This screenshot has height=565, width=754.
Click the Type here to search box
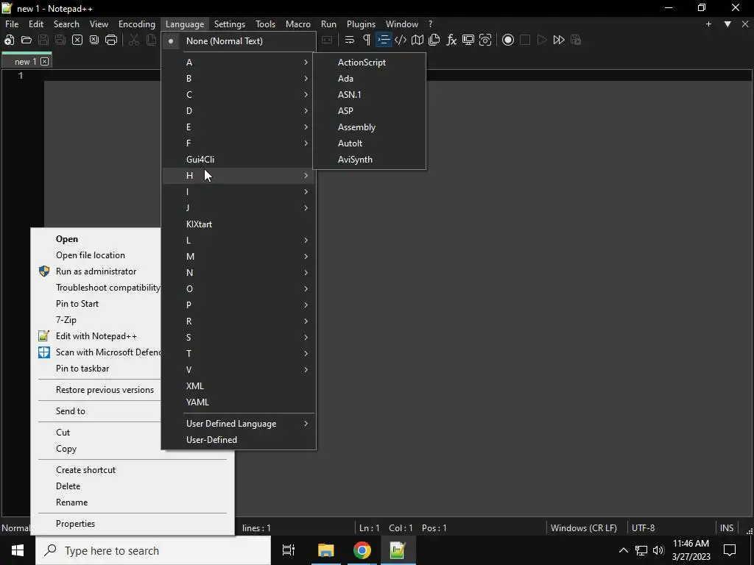pyautogui.click(x=153, y=550)
